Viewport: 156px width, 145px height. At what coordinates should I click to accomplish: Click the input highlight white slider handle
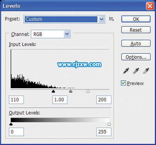click(x=88, y=91)
